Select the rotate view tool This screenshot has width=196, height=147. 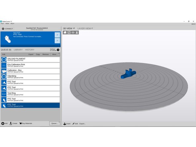coord(69,32)
